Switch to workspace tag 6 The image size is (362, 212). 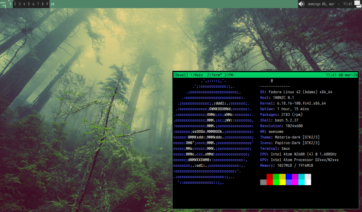click(34, 4)
